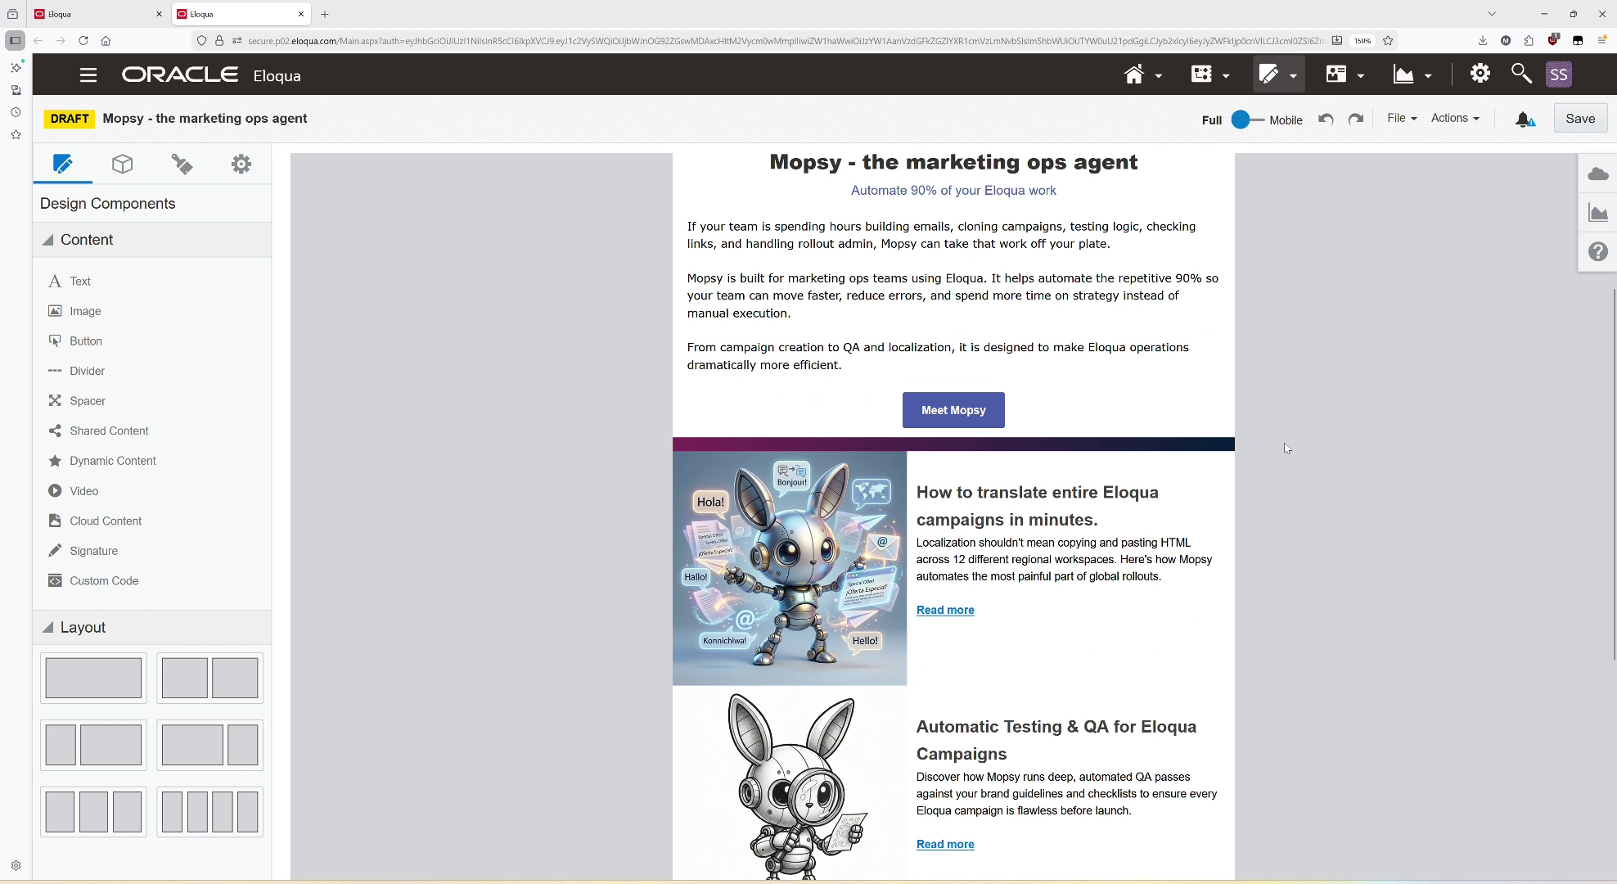Click Read more under translate article
1617x884 pixels.
tap(945, 610)
